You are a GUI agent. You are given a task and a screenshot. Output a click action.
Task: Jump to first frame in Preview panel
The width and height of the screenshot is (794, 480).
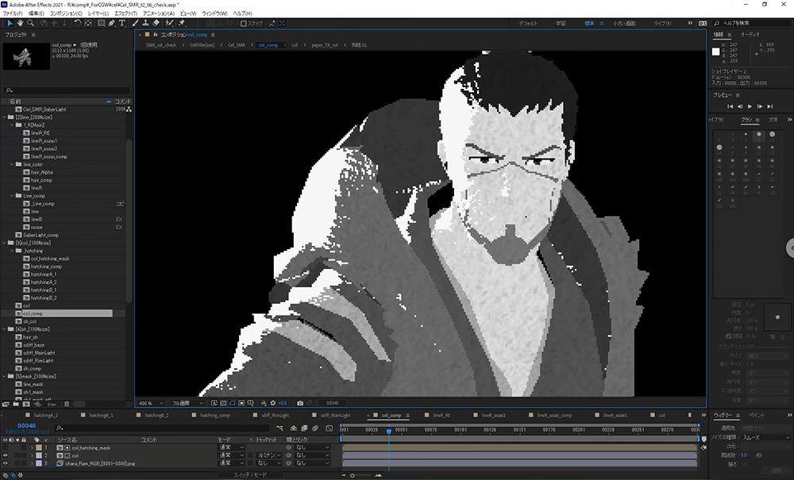(x=730, y=106)
